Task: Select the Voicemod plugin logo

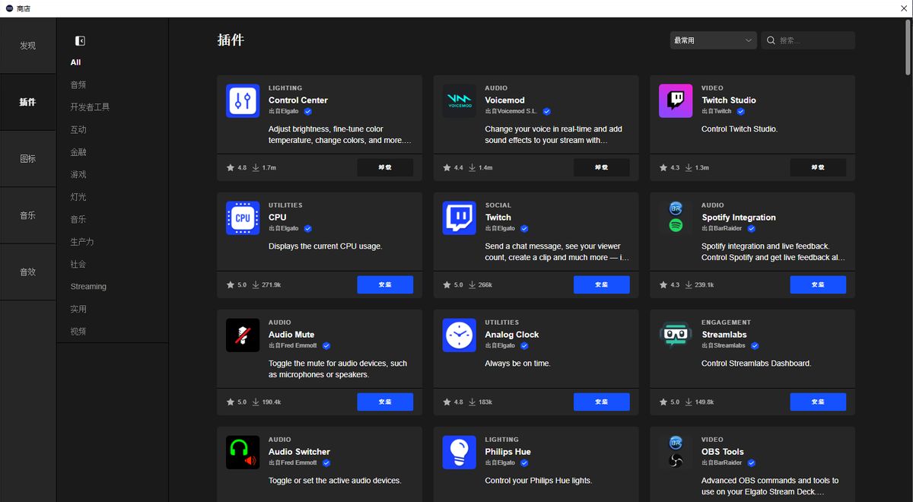Action: (x=460, y=100)
